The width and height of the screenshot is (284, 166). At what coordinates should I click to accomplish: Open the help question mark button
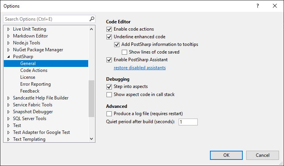[x=258, y=6]
